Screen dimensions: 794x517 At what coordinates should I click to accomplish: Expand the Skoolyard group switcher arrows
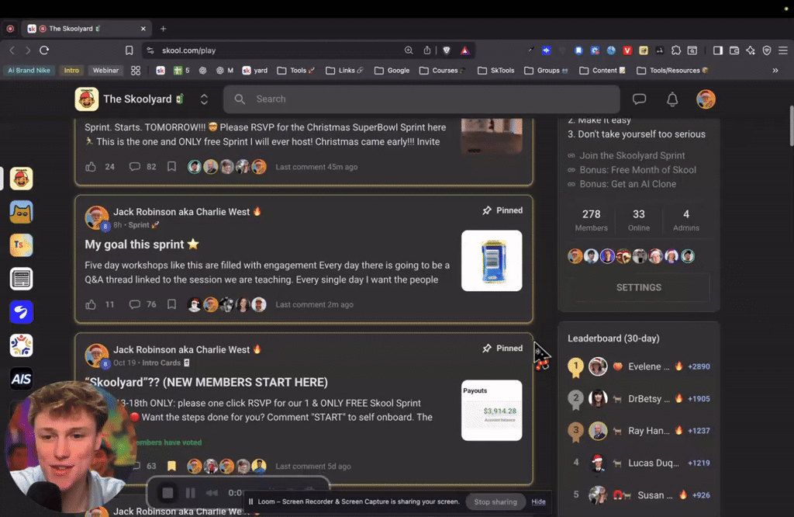click(x=204, y=99)
